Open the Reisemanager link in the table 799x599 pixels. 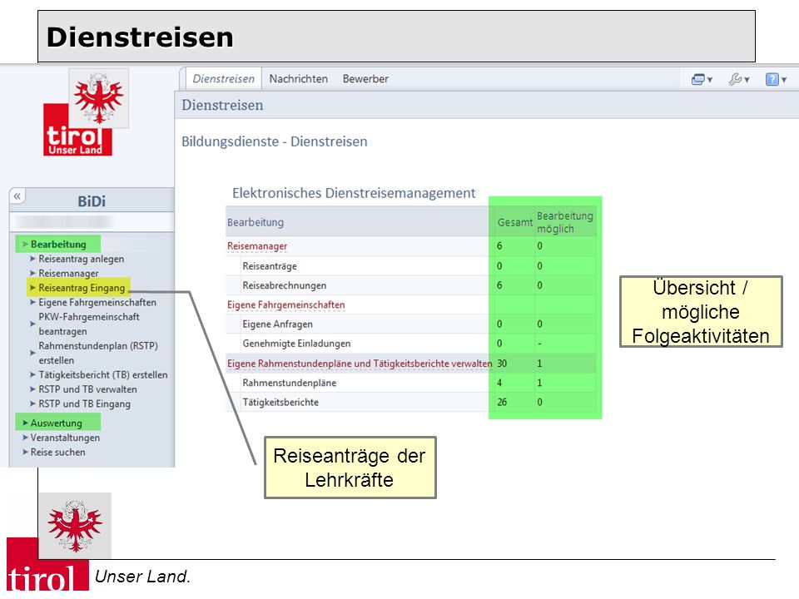coord(257,246)
